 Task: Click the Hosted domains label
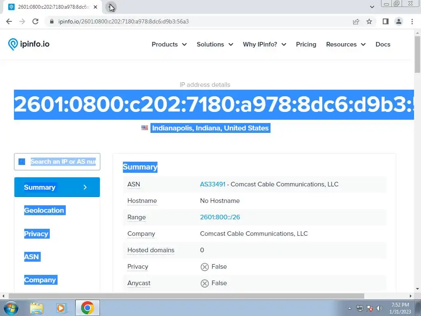point(151,250)
